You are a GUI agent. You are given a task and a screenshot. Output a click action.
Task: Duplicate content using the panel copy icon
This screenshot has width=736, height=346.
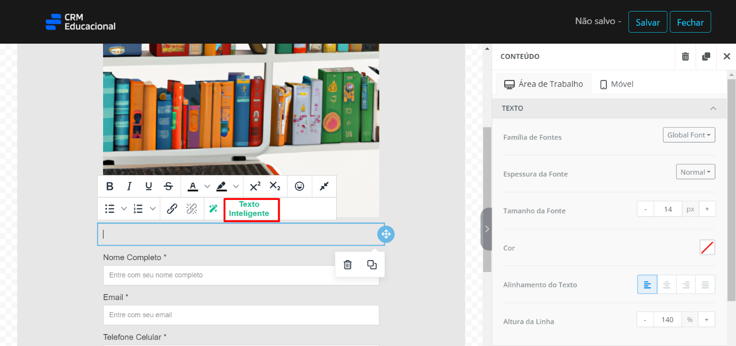tap(706, 57)
